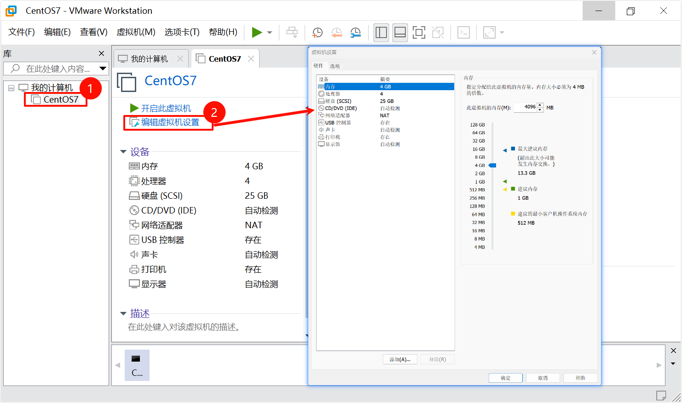Click the memory slider handle at 4 GB
This screenshot has height=403, width=682.
coord(492,165)
